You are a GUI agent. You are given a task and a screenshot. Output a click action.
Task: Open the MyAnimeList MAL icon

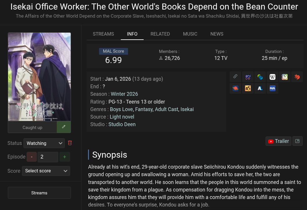click(272, 89)
